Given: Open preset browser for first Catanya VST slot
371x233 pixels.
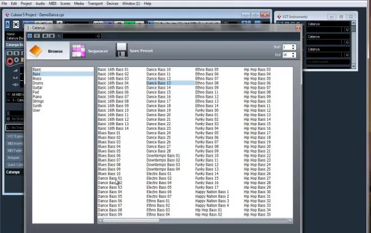Looking at the screenshot, I should click(347, 30).
